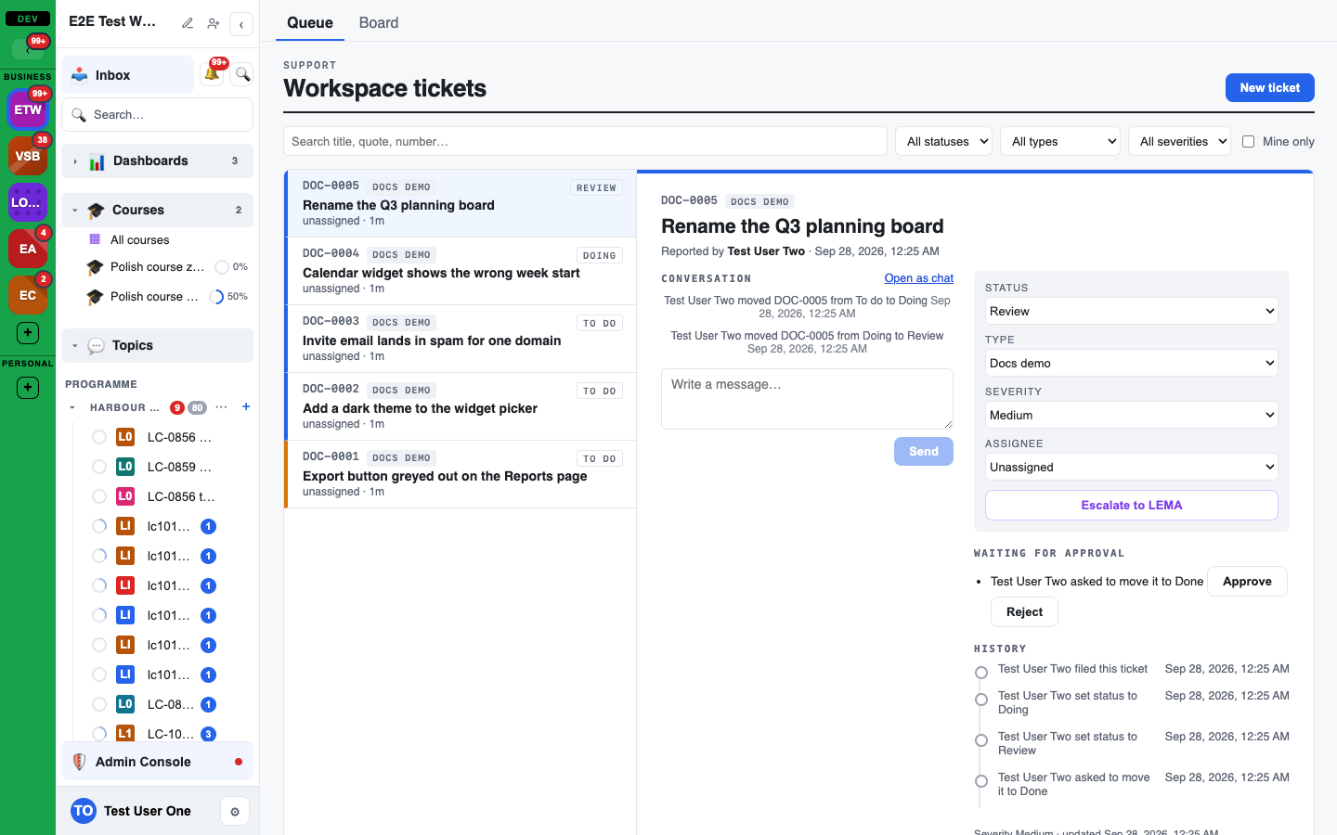Open the Harbour programme more-options menu
The width and height of the screenshot is (1337, 835).
[221, 406]
